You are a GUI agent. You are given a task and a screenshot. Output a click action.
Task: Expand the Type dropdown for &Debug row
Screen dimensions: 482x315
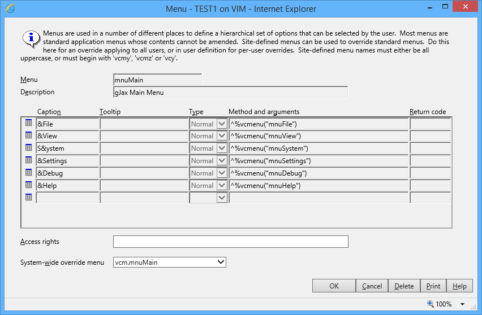(x=222, y=173)
